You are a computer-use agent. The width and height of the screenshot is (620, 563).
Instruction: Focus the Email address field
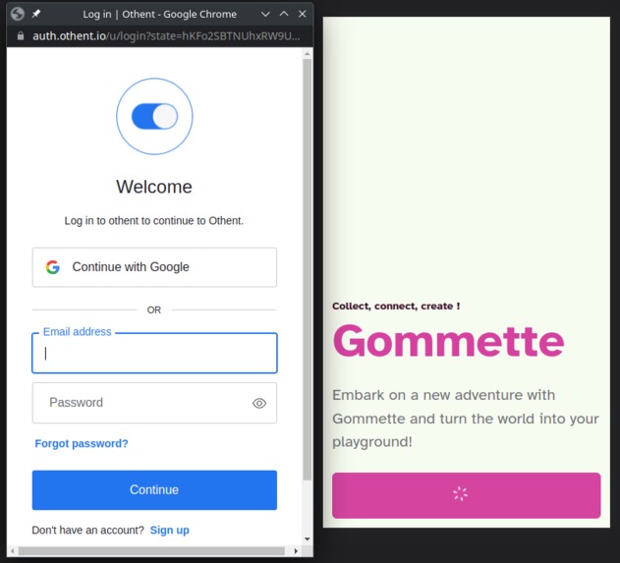(x=154, y=353)
